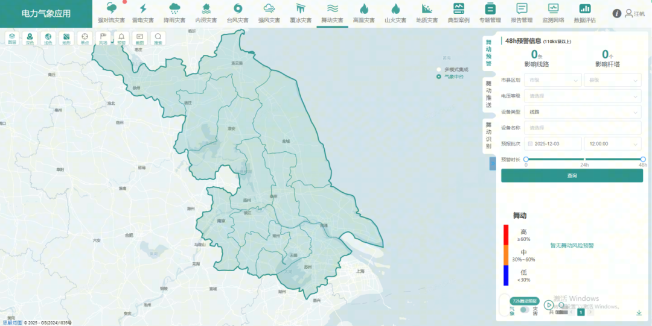Switch map to 深色 dark basemap
The height and width of the screenshot is (326, 652).
pos(30,39)
